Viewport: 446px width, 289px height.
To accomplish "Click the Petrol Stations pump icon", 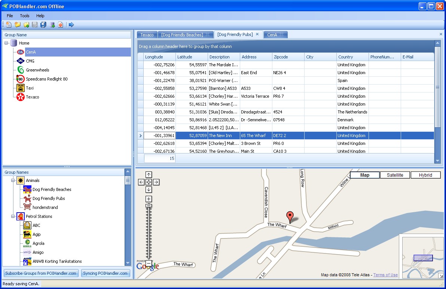I will pyautogui.click(x=21, y=216).
